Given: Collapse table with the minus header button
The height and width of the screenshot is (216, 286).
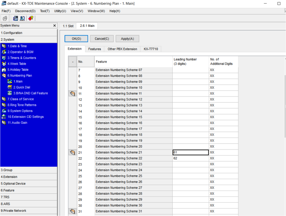Looking at the screenshot, I should [x=73, y=62].
